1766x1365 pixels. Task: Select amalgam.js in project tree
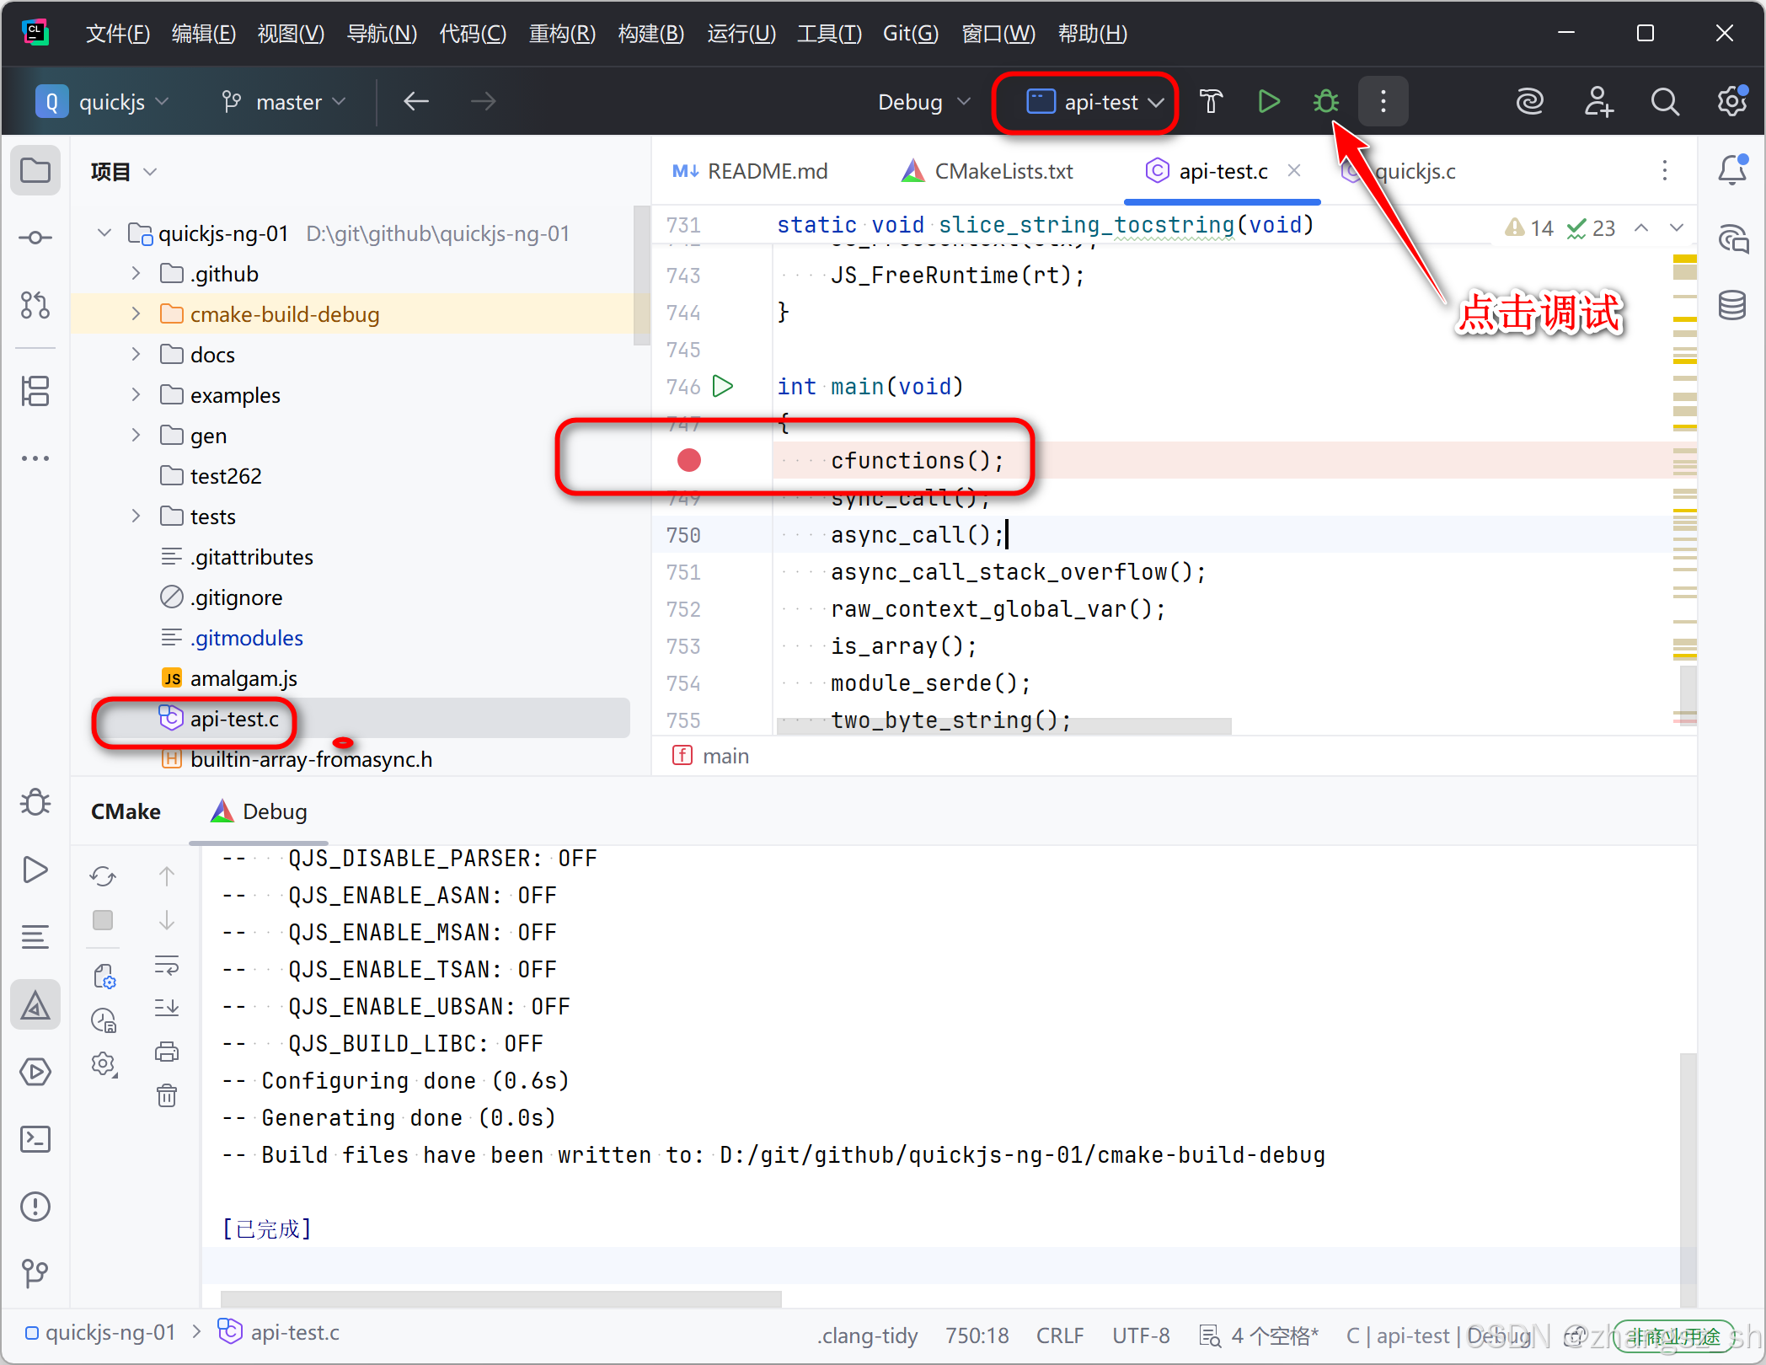click(x=243, y=678)
